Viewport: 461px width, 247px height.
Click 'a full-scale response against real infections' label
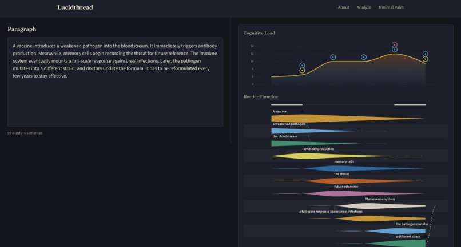point(331,212)
